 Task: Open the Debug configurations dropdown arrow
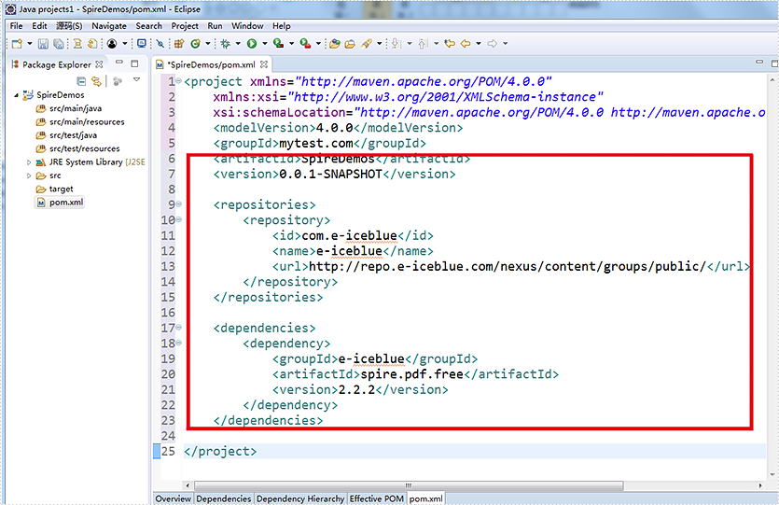(238, 44)
